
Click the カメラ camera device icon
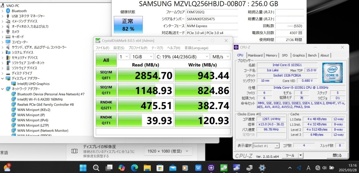click(8, 32)
